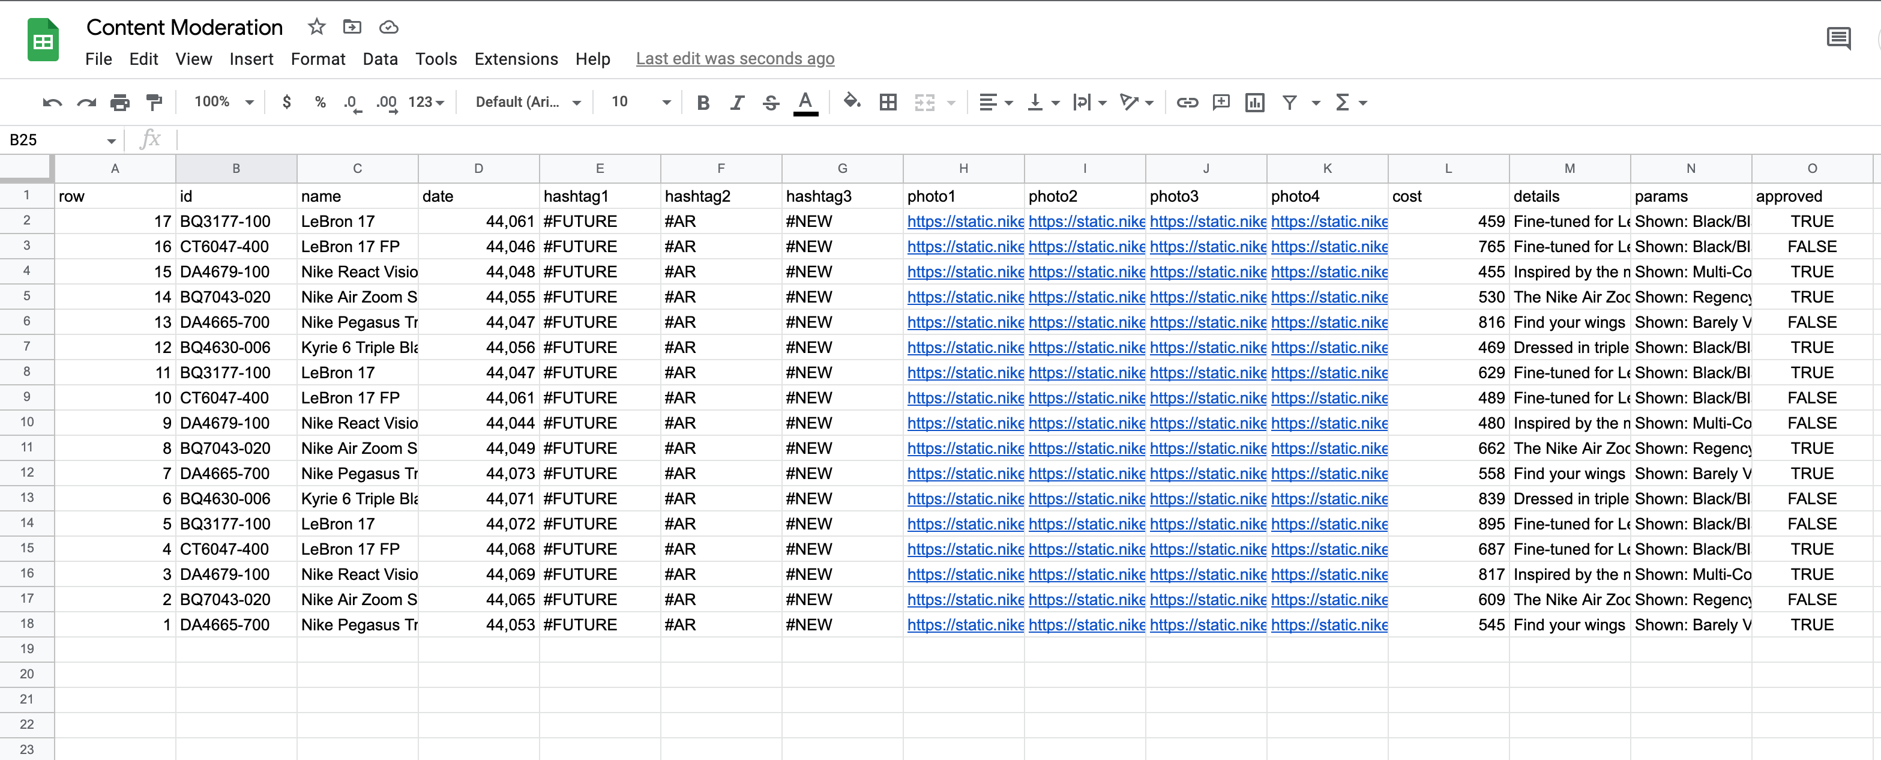Format as percent
The image size is (1881, 760).
pos(320,102)
